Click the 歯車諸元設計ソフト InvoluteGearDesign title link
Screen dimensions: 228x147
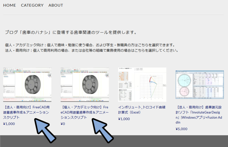coord(199,115)
